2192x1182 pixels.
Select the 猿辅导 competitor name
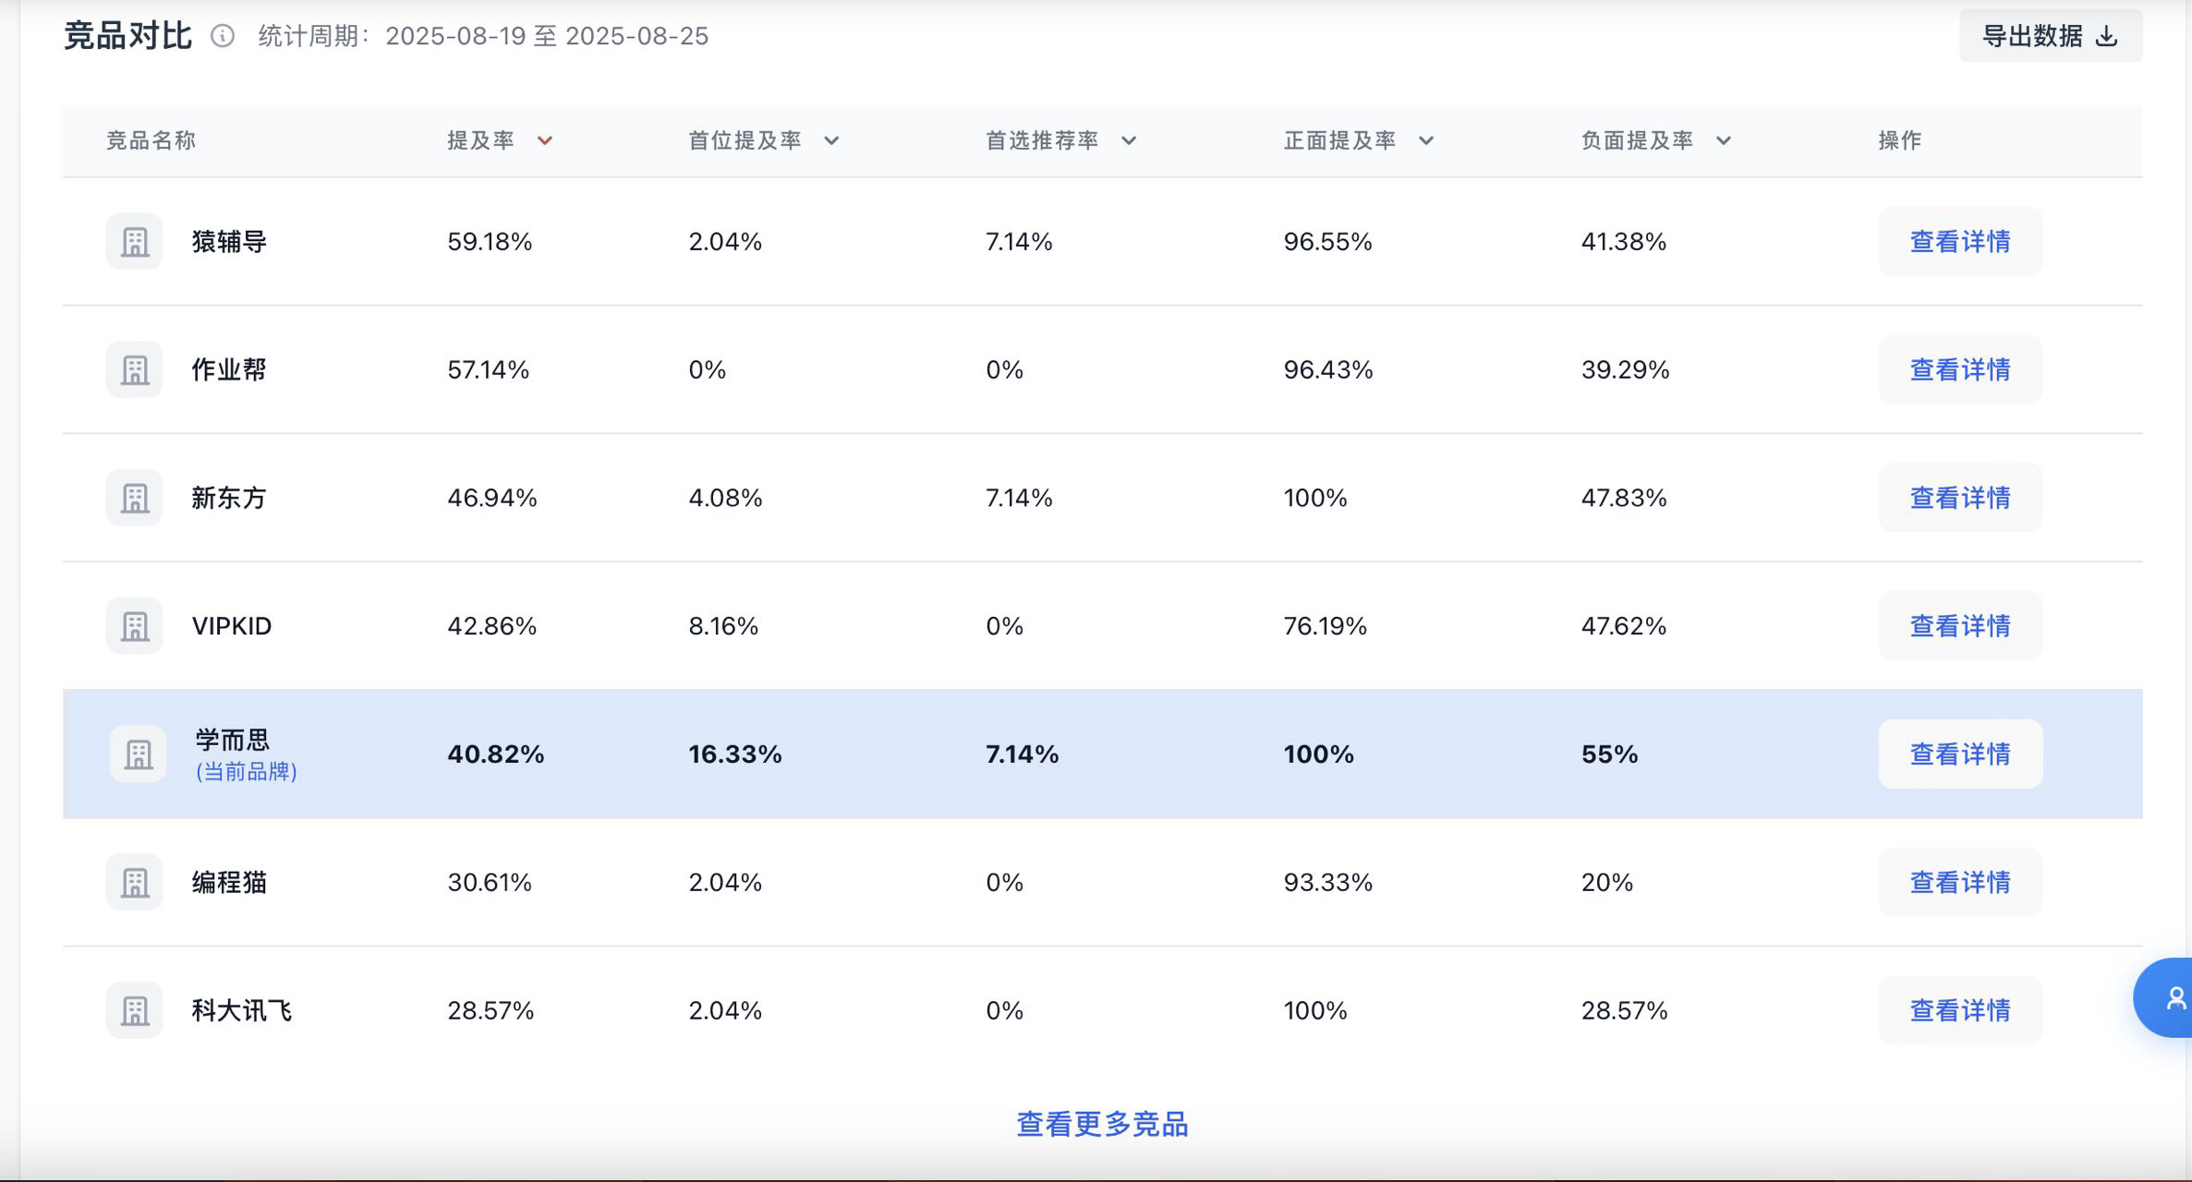[229, 241]
